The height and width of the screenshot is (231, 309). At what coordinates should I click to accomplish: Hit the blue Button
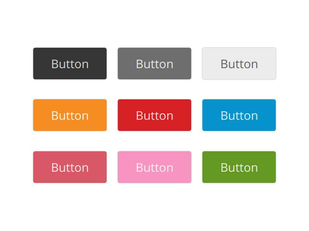pos(239,115)
